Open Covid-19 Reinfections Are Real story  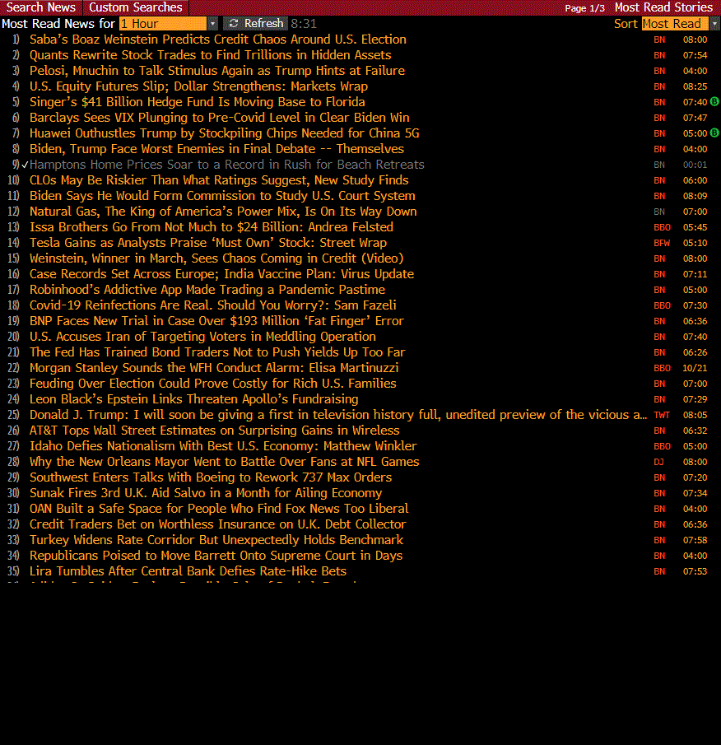click(x=213, y=305)
